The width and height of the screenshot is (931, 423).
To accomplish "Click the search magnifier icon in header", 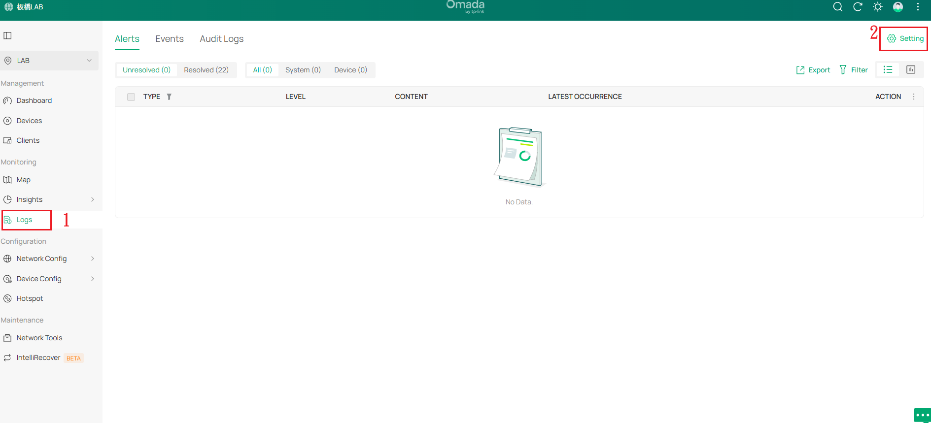I will [x=837, y=7].
